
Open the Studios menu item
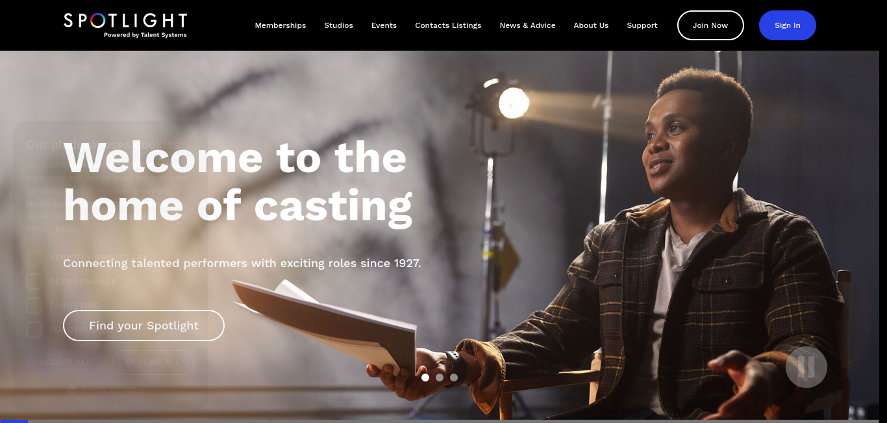(x=339, y=25)
